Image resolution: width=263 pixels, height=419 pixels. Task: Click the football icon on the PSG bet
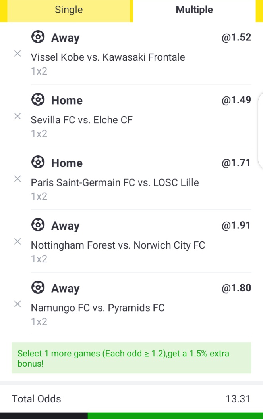[x=38, y=163]
